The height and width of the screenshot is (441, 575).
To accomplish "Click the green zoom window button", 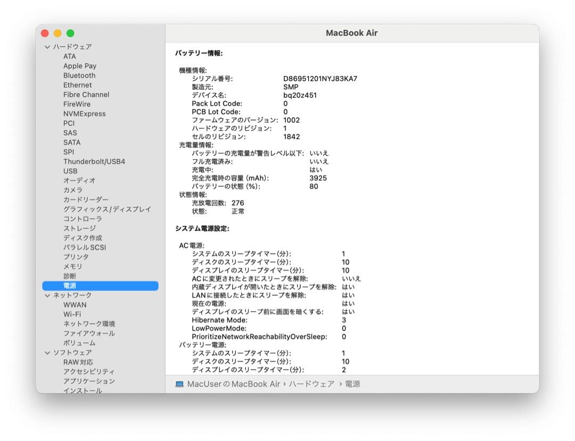I will pos(70,32).
